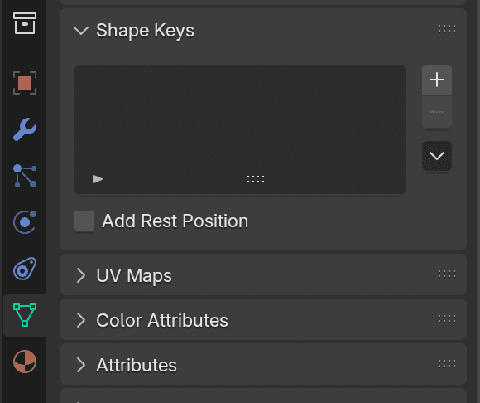Click the shape key list resize grip
Screen dimensions: 480x403
click(256, 179)
